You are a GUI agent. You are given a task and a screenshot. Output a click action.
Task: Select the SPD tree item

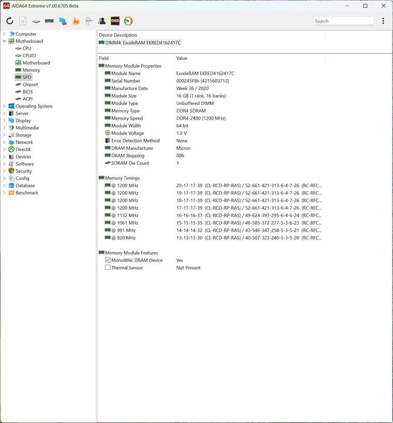(x=23, y=77)
